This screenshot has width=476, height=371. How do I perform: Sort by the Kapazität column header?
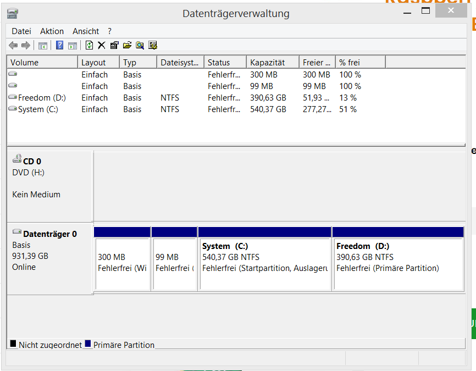273,62
